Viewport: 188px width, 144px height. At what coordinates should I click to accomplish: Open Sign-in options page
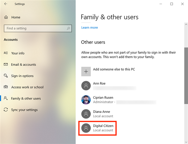pos(22,76)
